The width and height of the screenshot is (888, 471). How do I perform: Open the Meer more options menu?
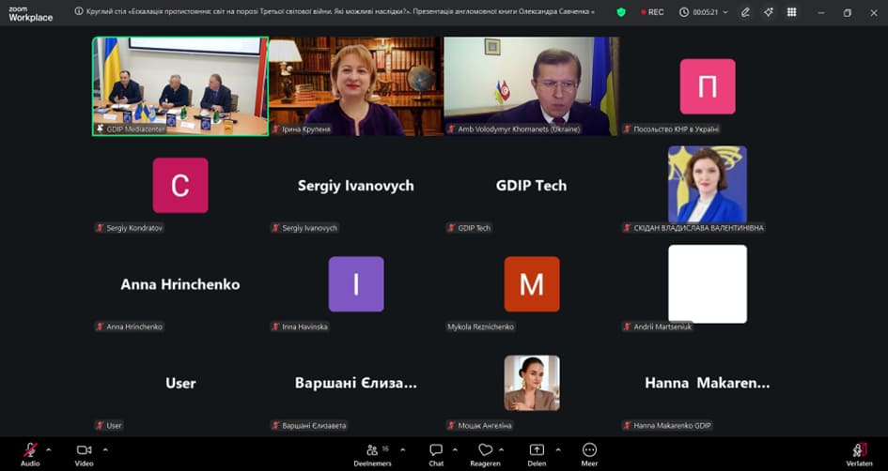(589, 452)
